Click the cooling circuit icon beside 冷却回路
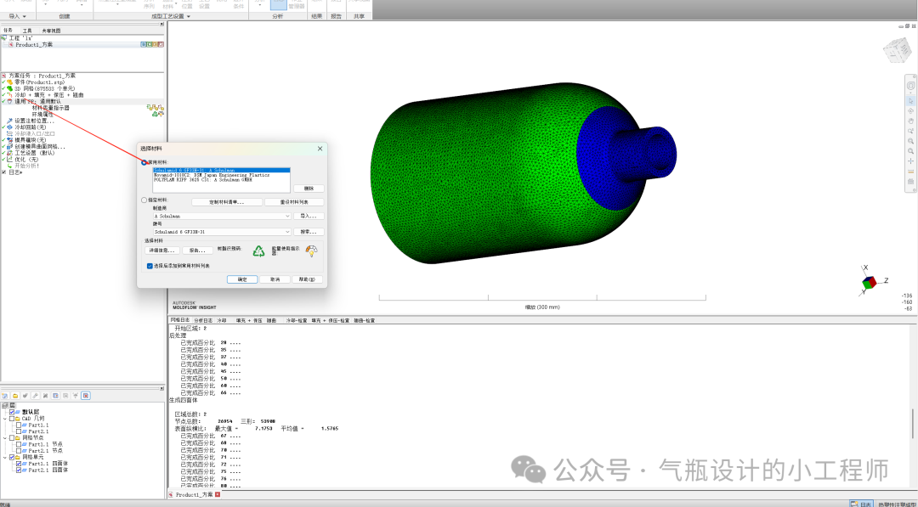The width and height of the screenshot is (918, 507). click(10, 127)
